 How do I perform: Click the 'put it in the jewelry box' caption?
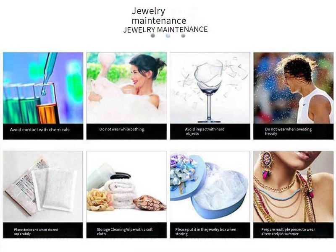[x=206, y=232]
